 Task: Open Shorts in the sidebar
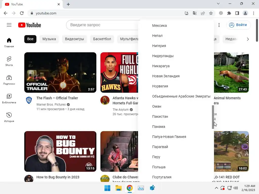pyautogui.click(x=9, y=61)
